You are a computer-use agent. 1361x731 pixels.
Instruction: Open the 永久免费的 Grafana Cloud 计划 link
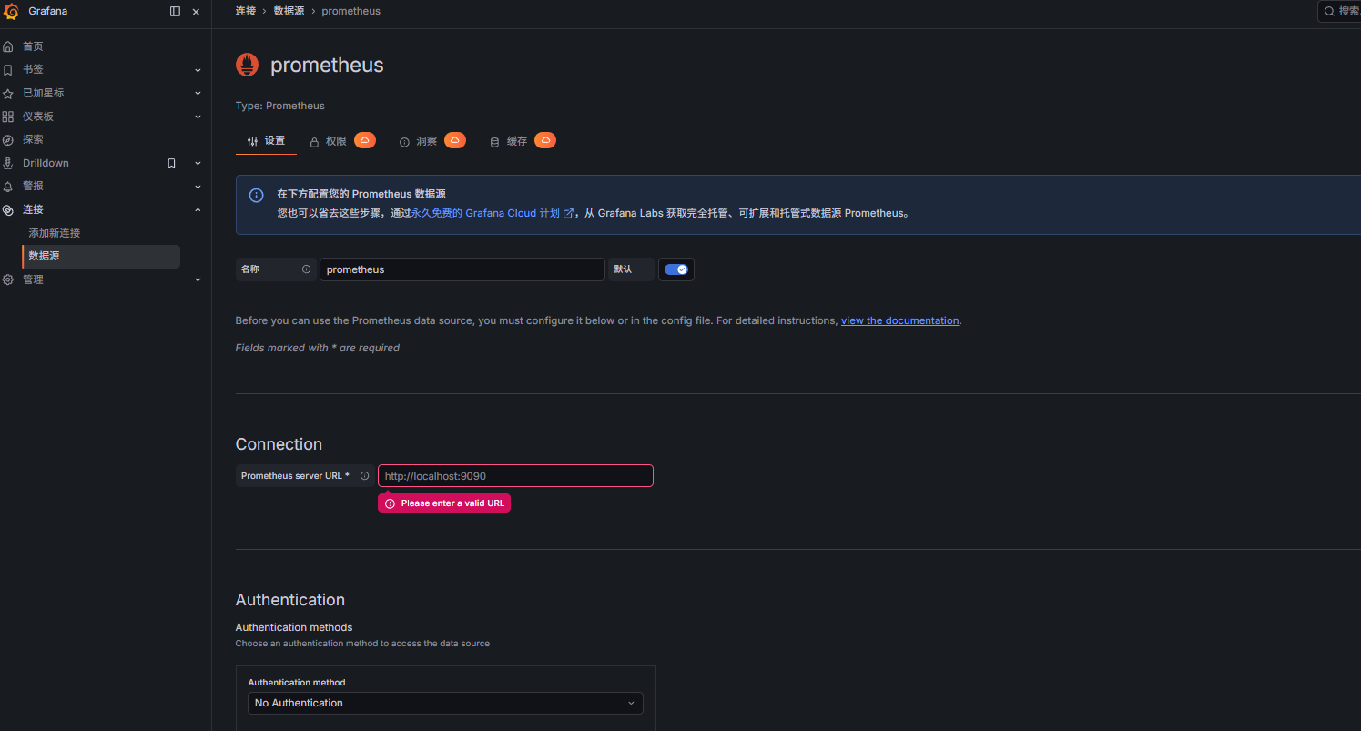492,213
